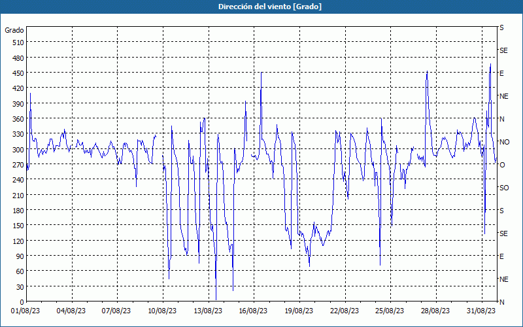
Task: Select the date label 28/08/23
Action: 435,311
